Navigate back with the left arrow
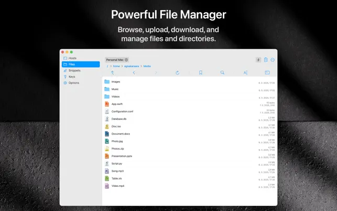 (134, 72)
